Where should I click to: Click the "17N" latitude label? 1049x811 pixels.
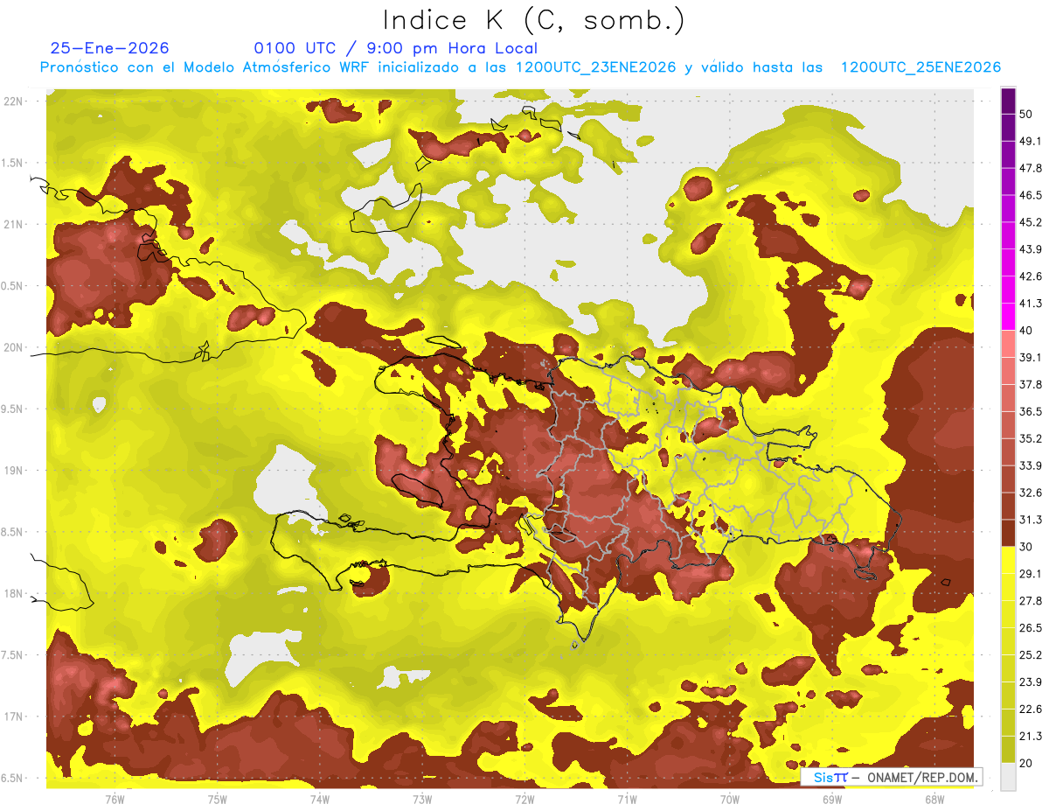point(14,717)
